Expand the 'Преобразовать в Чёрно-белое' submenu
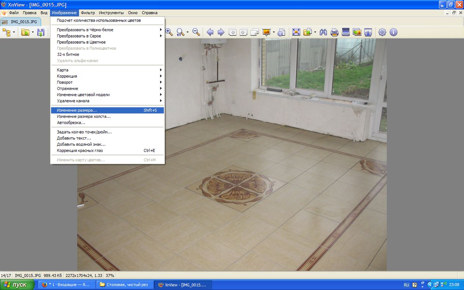This screenshot has width=464, height=290. (x=107, y=30)
